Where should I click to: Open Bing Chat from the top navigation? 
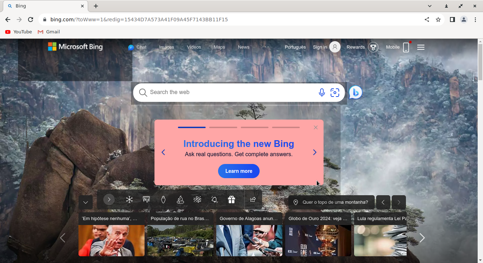[137, 47]
